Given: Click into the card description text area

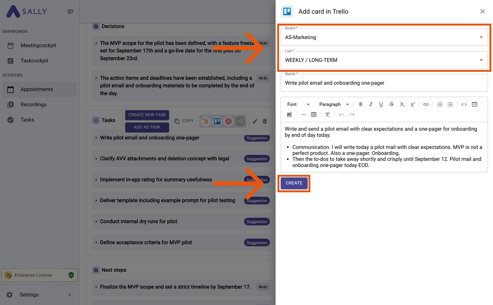Looking at the screenshot, I should pos(384,147).
